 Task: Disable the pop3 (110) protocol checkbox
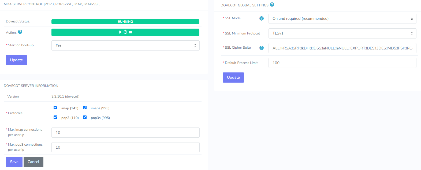[55, 117]
